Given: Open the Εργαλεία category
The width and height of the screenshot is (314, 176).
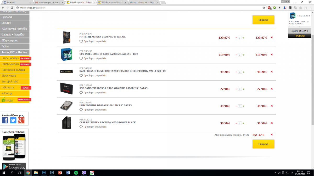Looking at the screenshot, I should click(15, 17).
